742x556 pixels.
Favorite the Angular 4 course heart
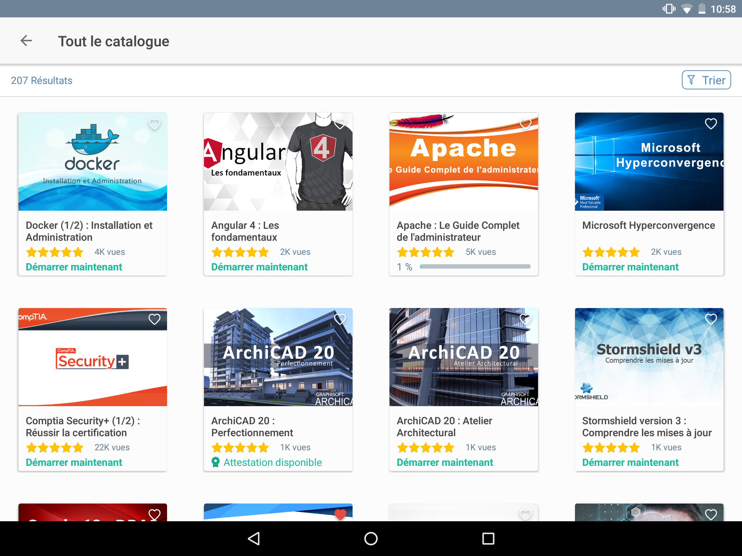[x=340, y=124]
